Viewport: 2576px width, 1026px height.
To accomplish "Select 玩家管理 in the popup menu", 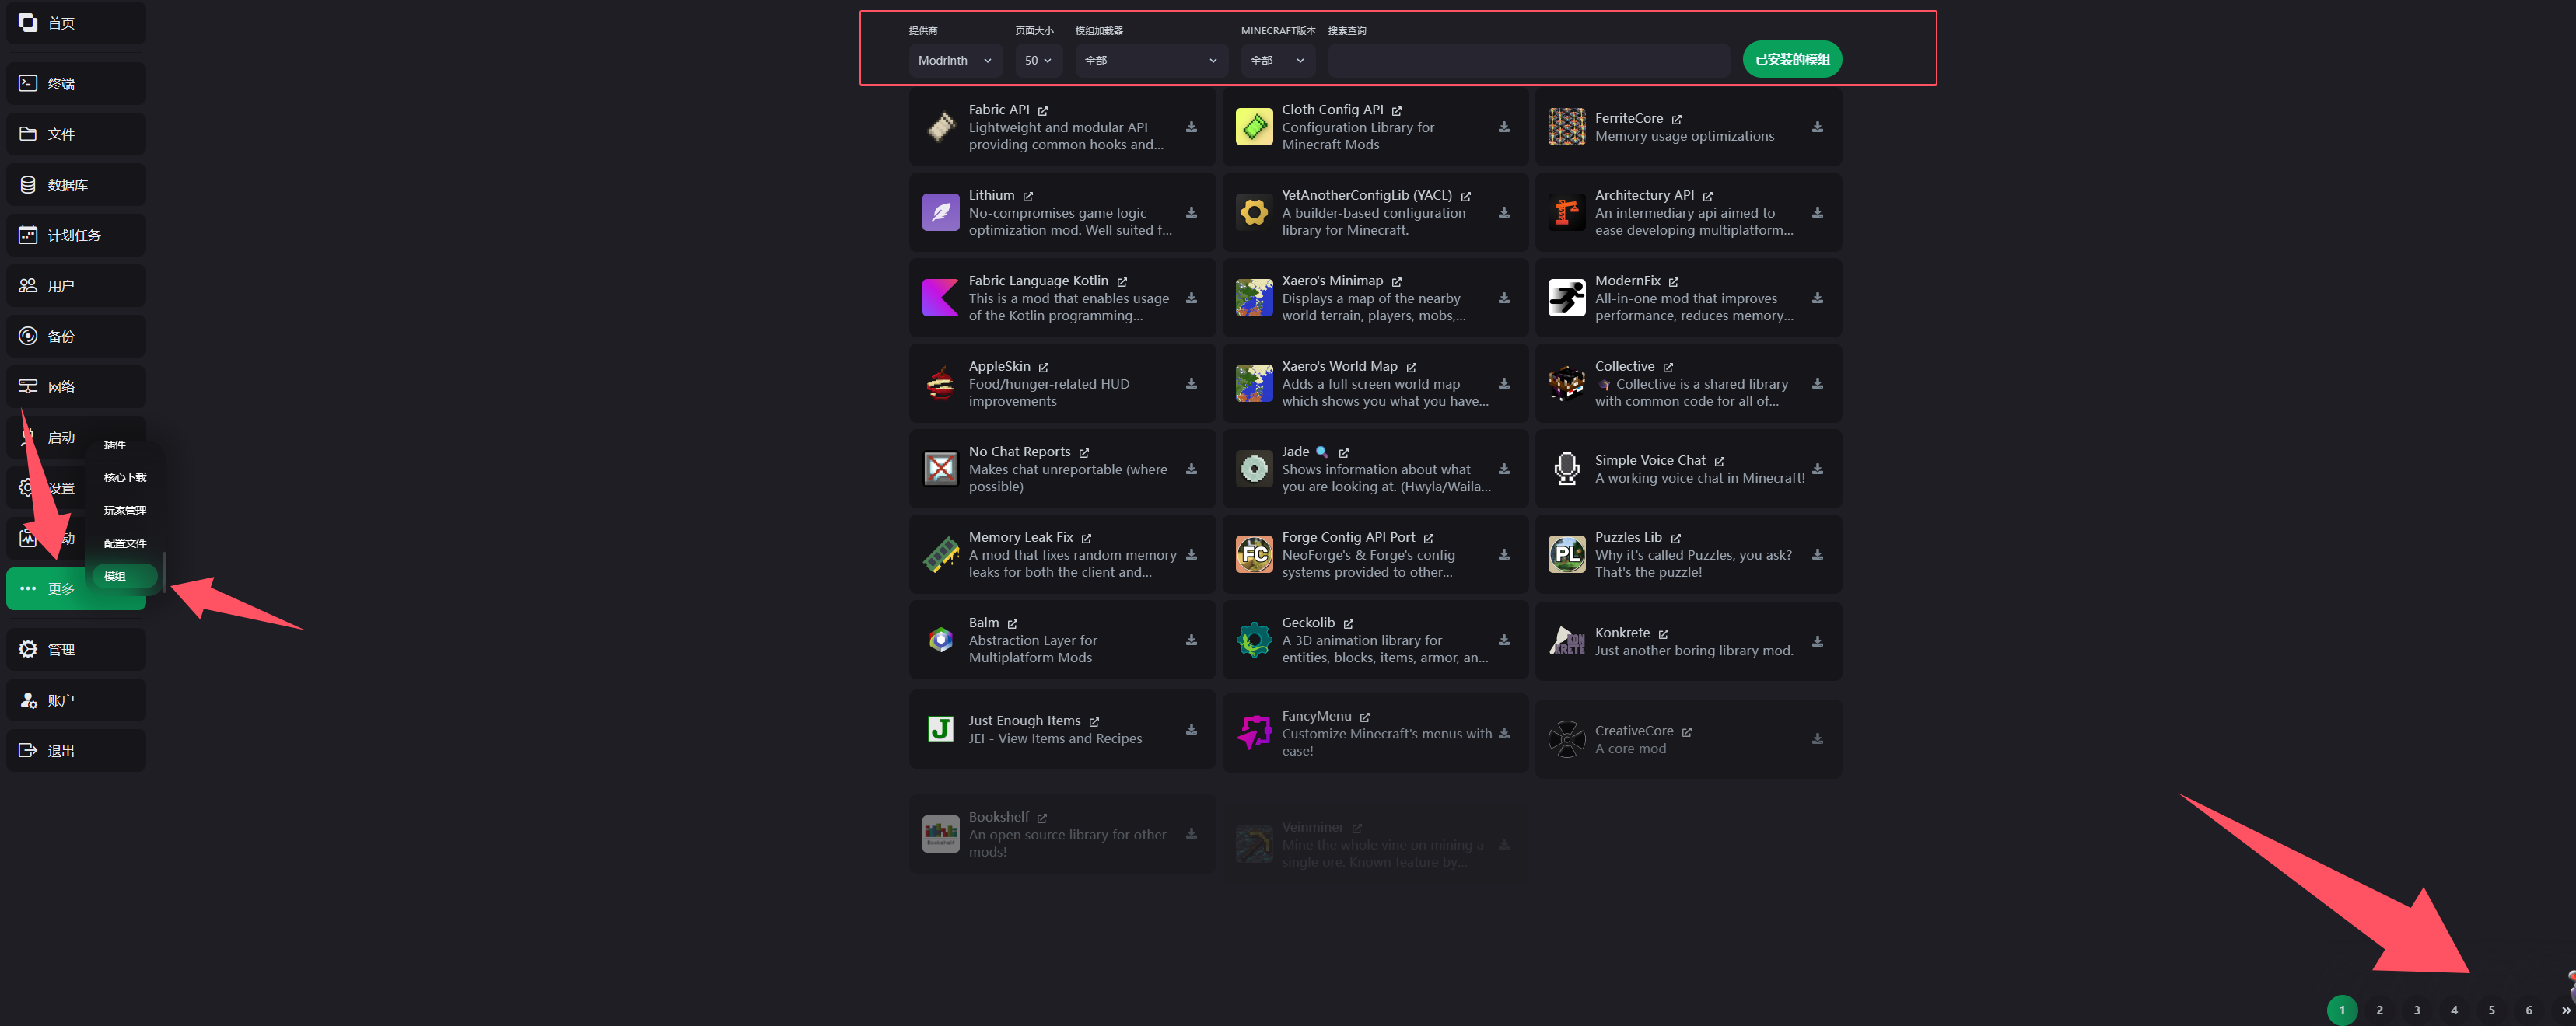I will click(x=125, y=511).
